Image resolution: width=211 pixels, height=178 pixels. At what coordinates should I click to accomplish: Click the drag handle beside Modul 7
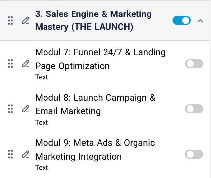pos(10,64)
